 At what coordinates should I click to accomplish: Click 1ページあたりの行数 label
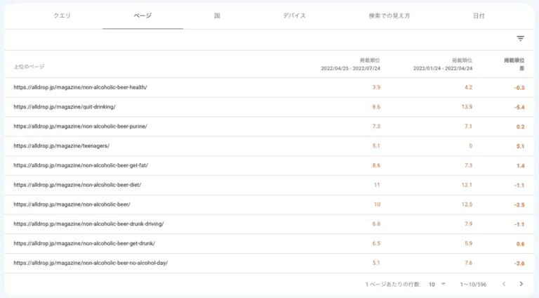[x=392, y=285]
